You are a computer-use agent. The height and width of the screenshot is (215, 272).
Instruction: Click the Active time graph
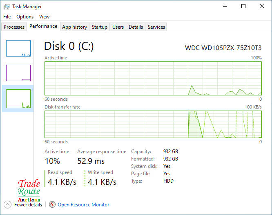coord(153,78)
